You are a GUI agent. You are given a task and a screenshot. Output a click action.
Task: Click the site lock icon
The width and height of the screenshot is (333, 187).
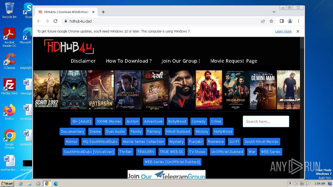click(x=66, y=21)
